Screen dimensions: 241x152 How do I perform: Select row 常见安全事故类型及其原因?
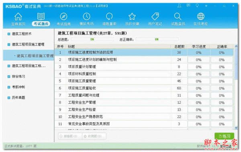point(144,124)
